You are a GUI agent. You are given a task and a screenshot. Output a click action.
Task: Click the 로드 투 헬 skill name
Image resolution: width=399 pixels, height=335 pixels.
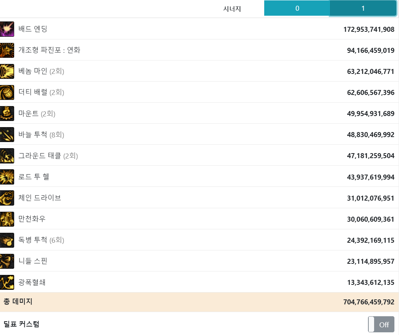[34, 176]
